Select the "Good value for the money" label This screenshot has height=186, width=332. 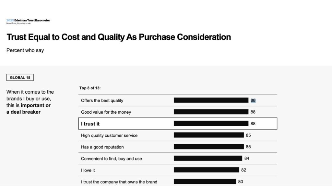tap(106, 112)
